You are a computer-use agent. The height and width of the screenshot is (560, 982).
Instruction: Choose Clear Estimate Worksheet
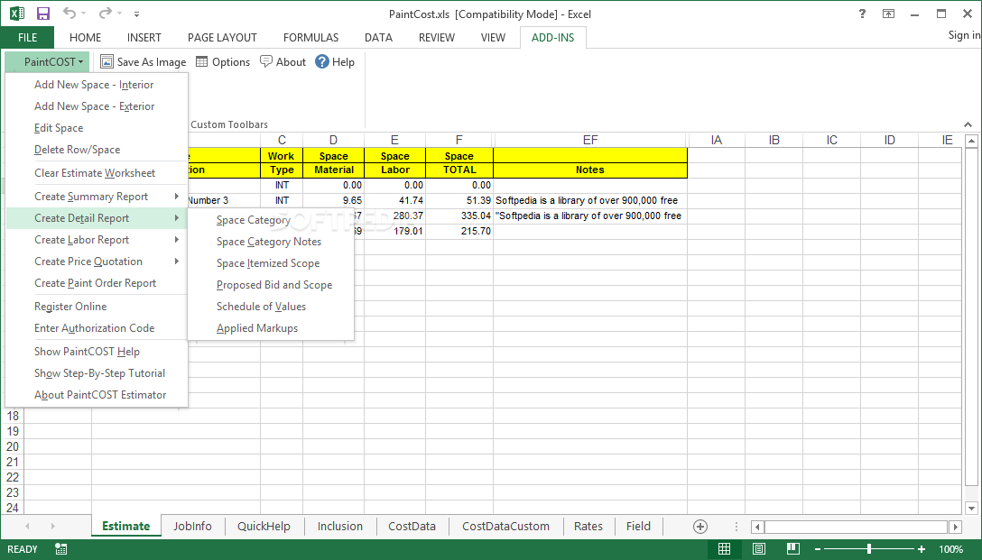pos(97,173)
